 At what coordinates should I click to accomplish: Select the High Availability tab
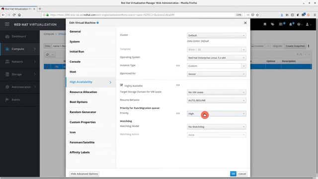tap(91, 82)
